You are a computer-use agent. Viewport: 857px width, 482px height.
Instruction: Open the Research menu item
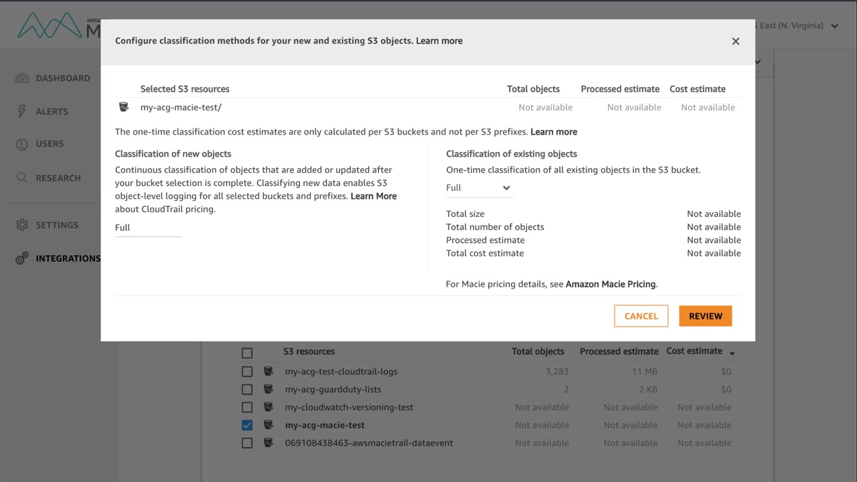pos(58,178)
